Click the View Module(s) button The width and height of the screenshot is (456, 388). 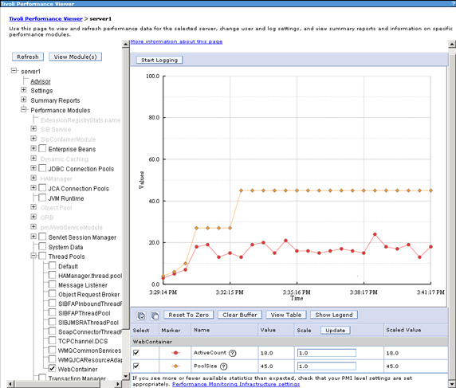[75, 57]
